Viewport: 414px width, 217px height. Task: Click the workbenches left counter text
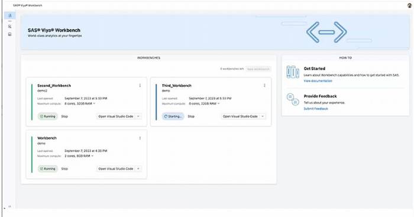pyautogui.click(x=232, y=69)
